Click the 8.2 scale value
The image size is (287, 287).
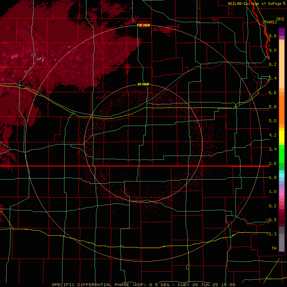coord(273,64)
